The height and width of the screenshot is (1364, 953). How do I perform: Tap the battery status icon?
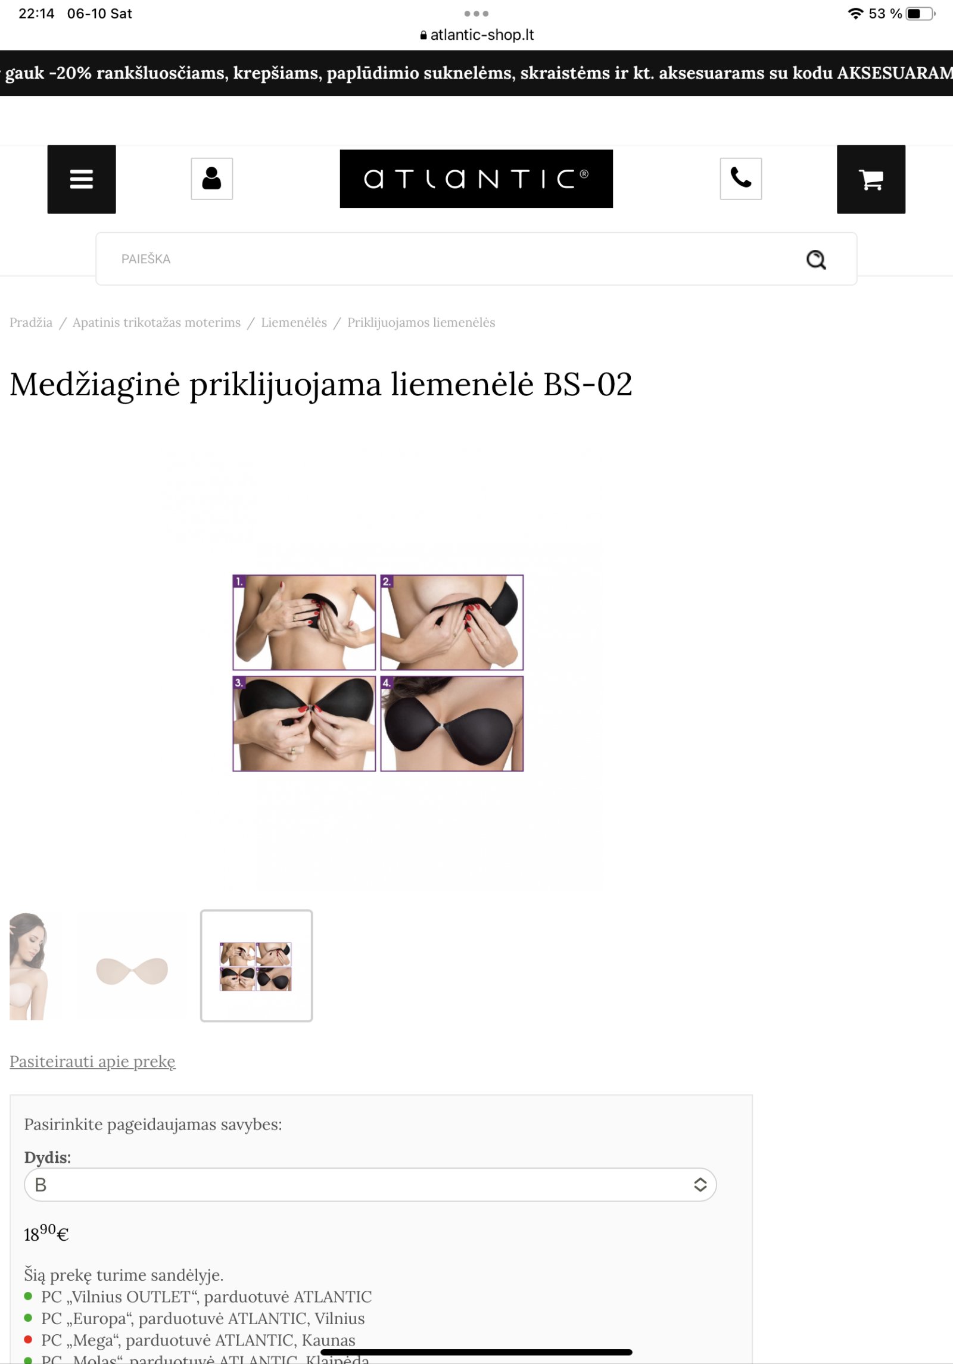tap(920, 14)
